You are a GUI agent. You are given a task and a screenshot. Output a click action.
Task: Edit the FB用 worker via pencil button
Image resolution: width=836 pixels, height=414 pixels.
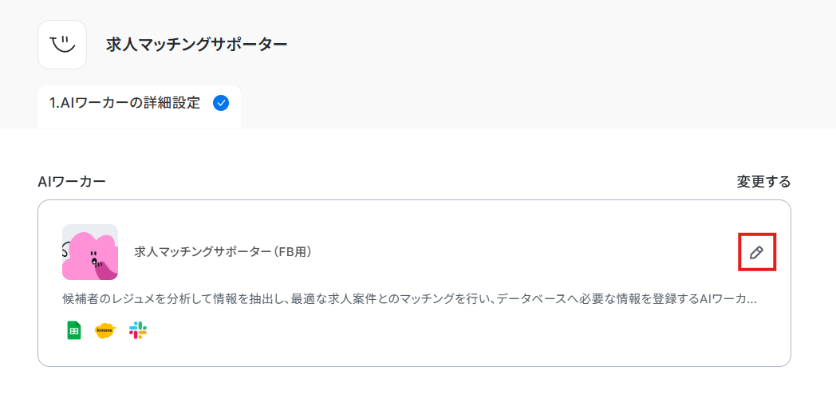click(756, 252)
